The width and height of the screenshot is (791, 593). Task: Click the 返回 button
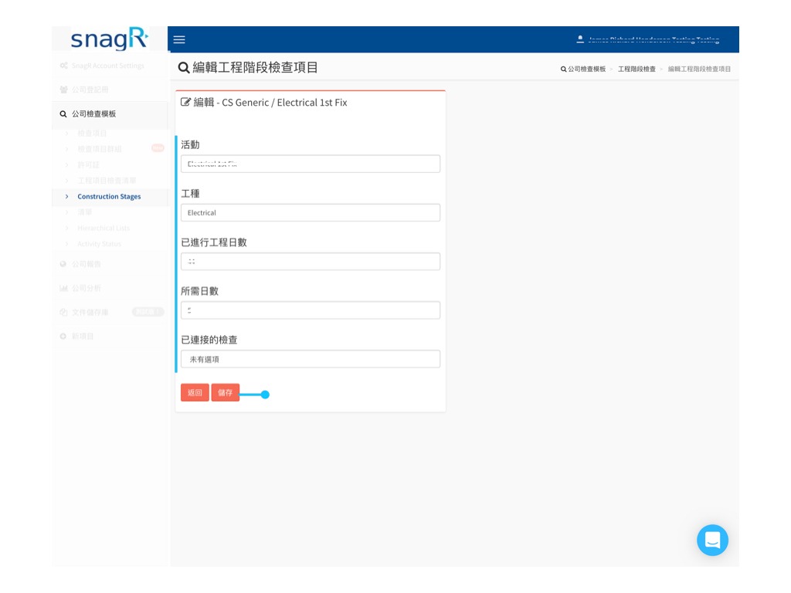pos(195,392)
